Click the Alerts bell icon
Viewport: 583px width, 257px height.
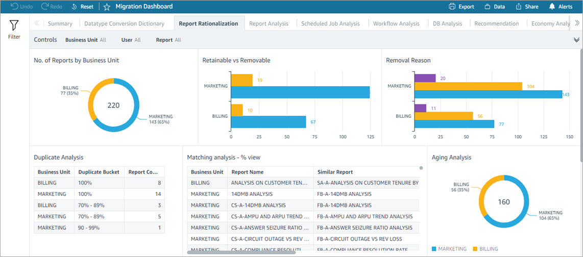point(552,6)
